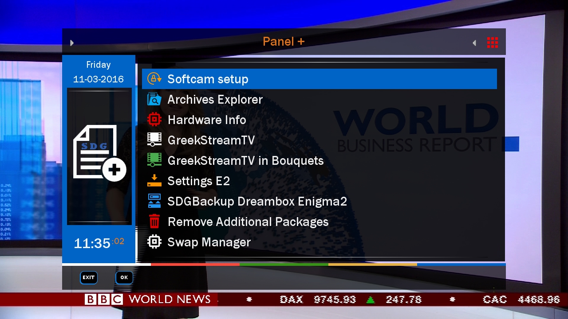Choose GreekStreamTV in Bouquets
This screenshot has width=568, height=319.
[319, 160]
